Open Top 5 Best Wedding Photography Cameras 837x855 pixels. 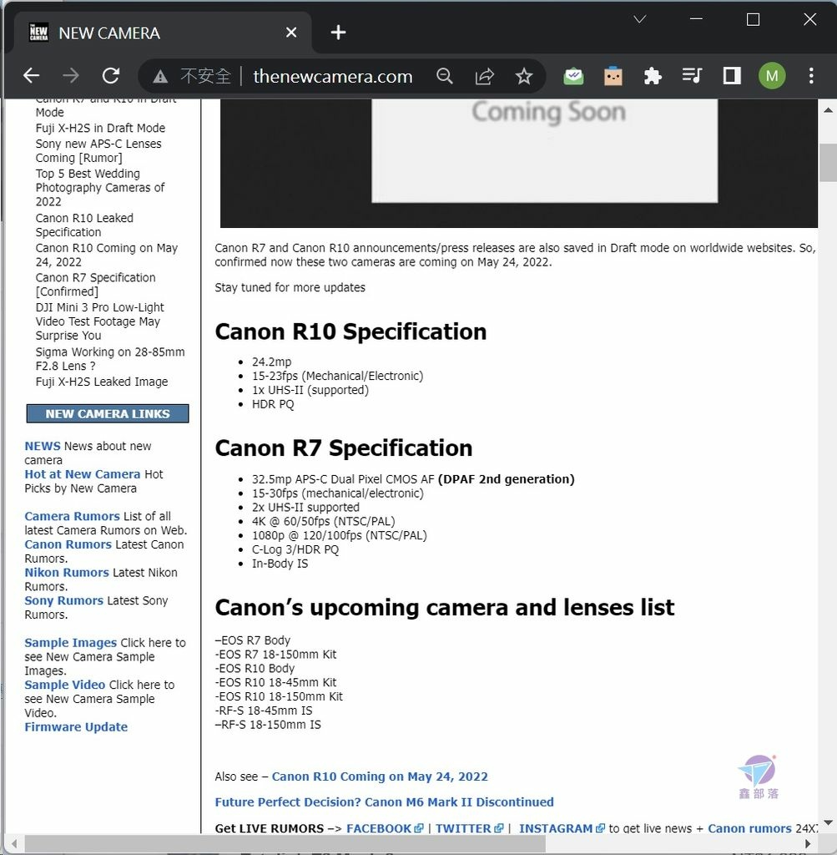[99, 188]
